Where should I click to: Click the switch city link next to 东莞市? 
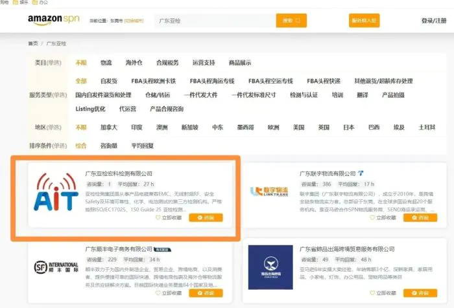pos(134,21)
